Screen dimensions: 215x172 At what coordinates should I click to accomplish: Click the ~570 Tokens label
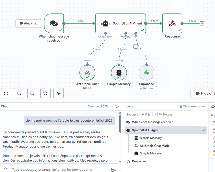164,115
